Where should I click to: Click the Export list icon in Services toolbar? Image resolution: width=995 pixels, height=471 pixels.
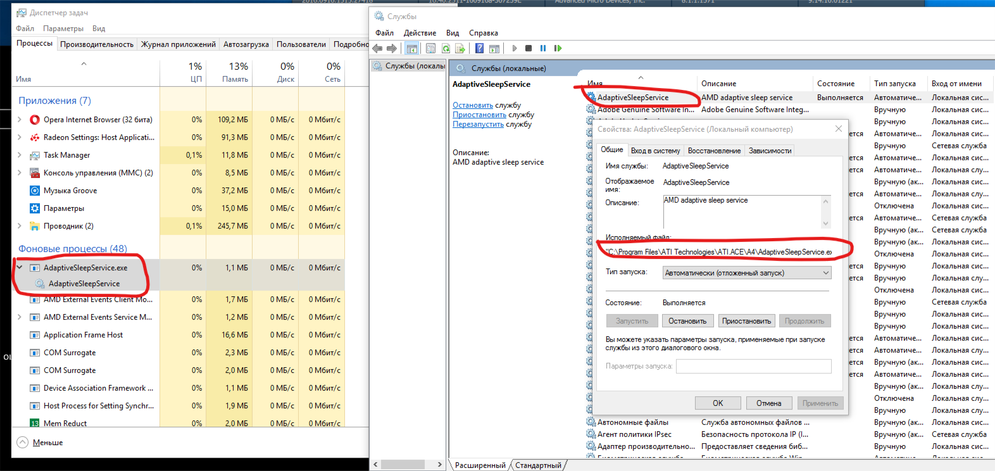click(x=460, y=48)
